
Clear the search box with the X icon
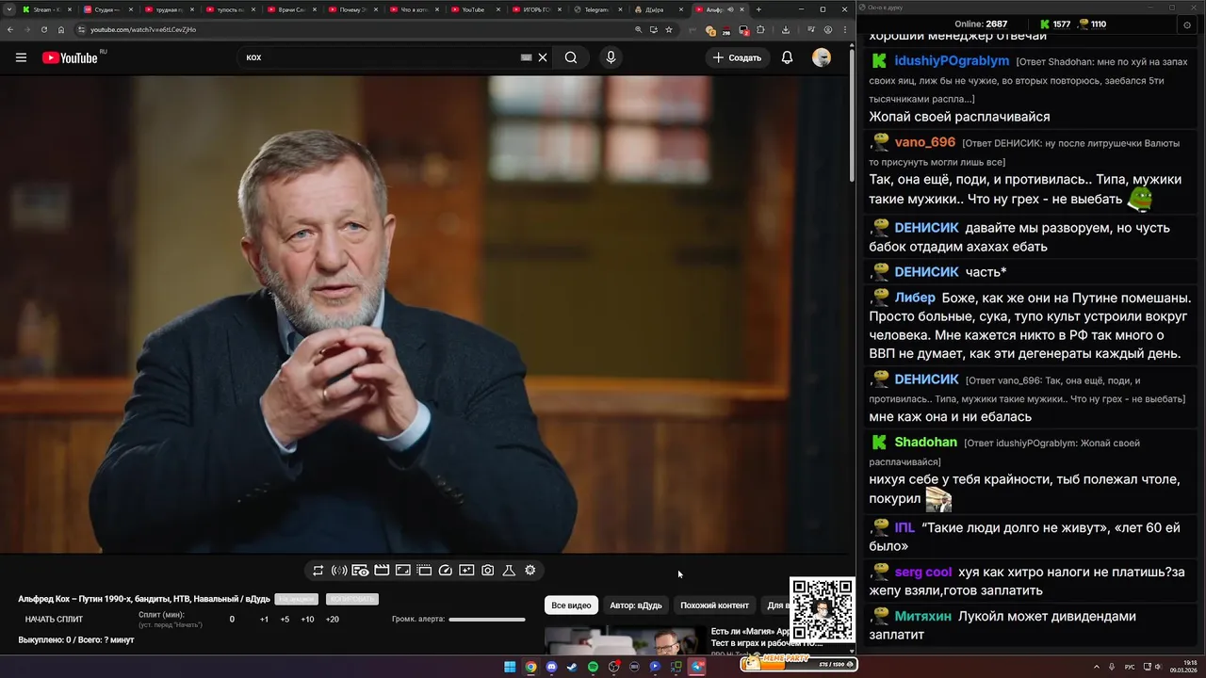tap(543, 57)
